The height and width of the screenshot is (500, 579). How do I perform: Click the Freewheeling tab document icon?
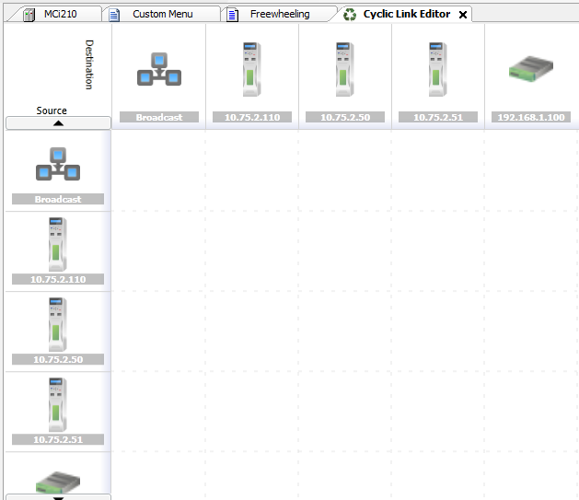point(232,15)
